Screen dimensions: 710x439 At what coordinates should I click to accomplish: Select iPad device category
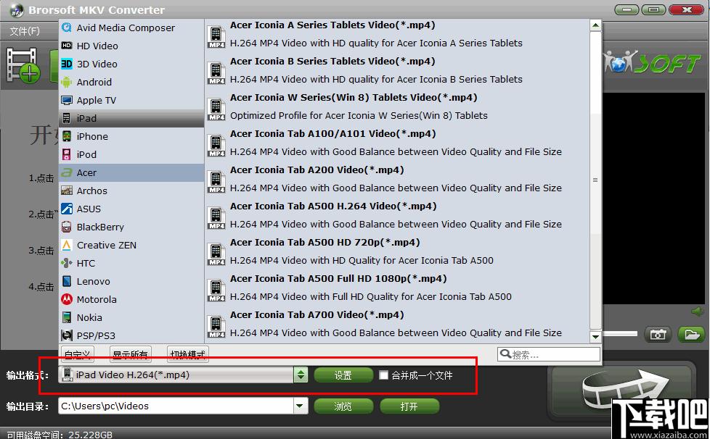pos(131,118)
